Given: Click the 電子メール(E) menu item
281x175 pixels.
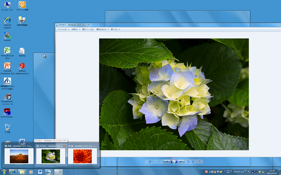Looking at the screenshot, I should click(x=88, y=29).
